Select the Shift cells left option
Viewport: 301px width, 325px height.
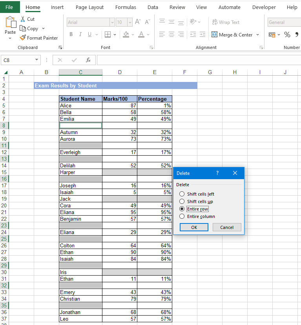click(182, 194)
